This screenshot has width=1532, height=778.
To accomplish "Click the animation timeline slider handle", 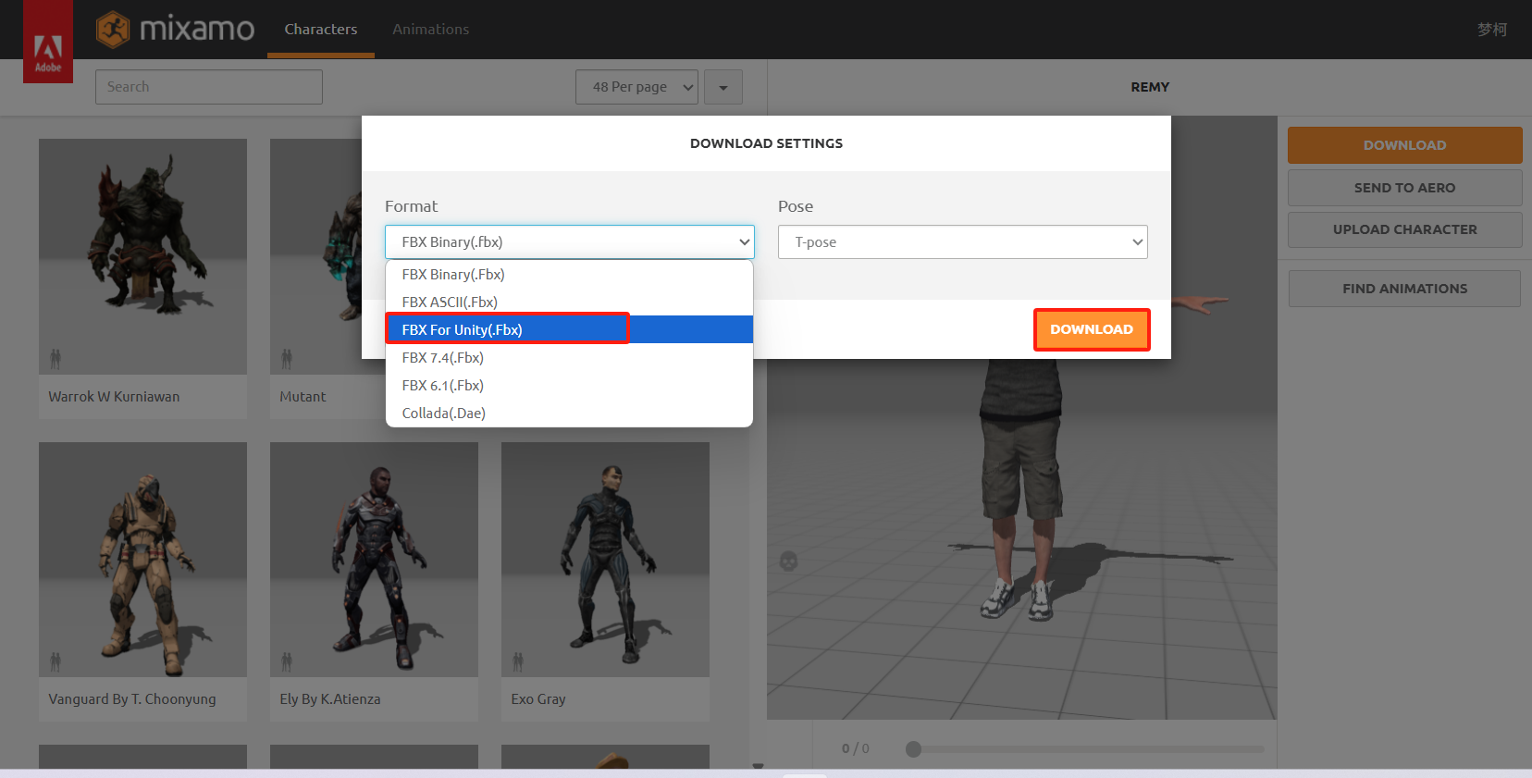I will (914, 749).
